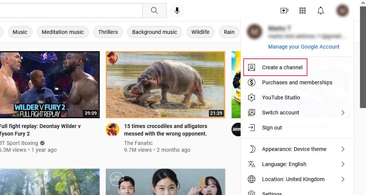
Task: Click the Switch account icon
Action: [252, 113]
